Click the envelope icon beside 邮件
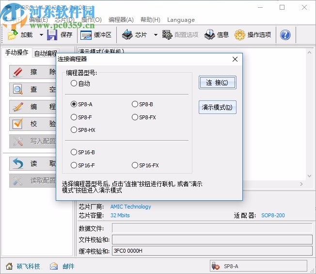The height and width of the screenshot is (274, 316). (54, 266)
